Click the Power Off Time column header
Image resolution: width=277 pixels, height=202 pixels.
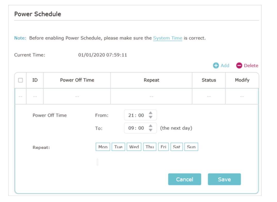(77, 80)
